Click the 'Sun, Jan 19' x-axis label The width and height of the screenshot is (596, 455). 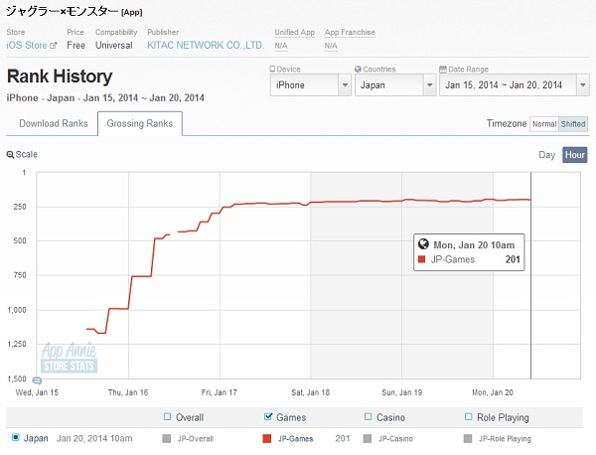(x=402, y=392)
